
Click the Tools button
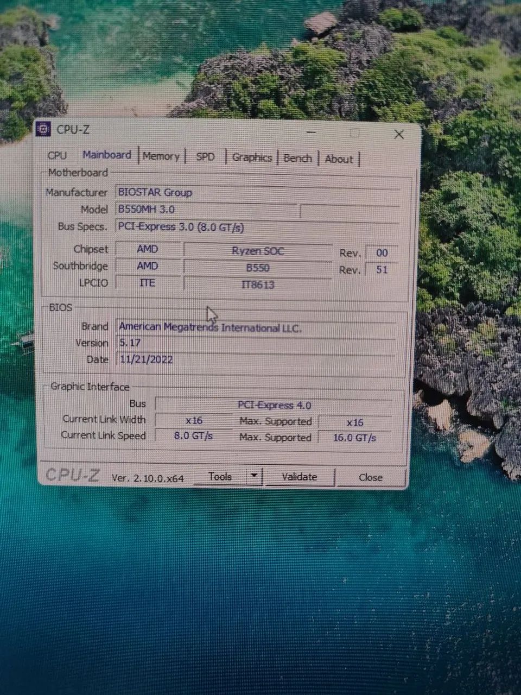(x=220, y=477)
